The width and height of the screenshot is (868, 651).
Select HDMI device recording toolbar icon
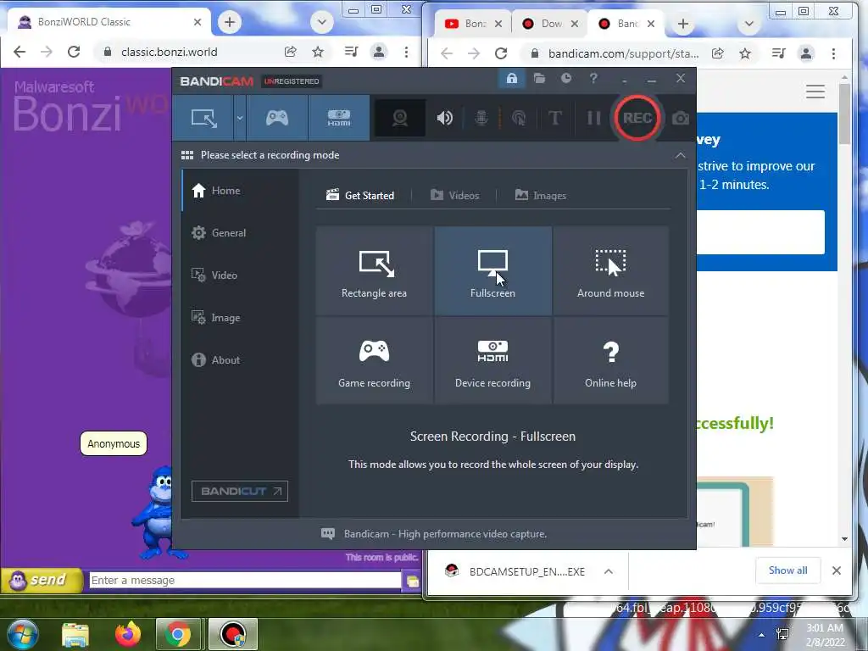pyautogui.click(x=339, y=118)
